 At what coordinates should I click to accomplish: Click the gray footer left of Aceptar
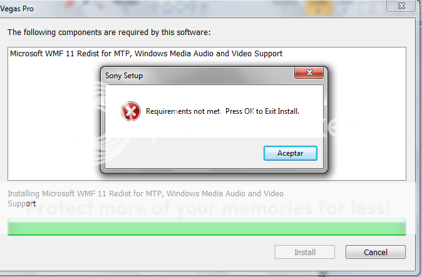183,154
